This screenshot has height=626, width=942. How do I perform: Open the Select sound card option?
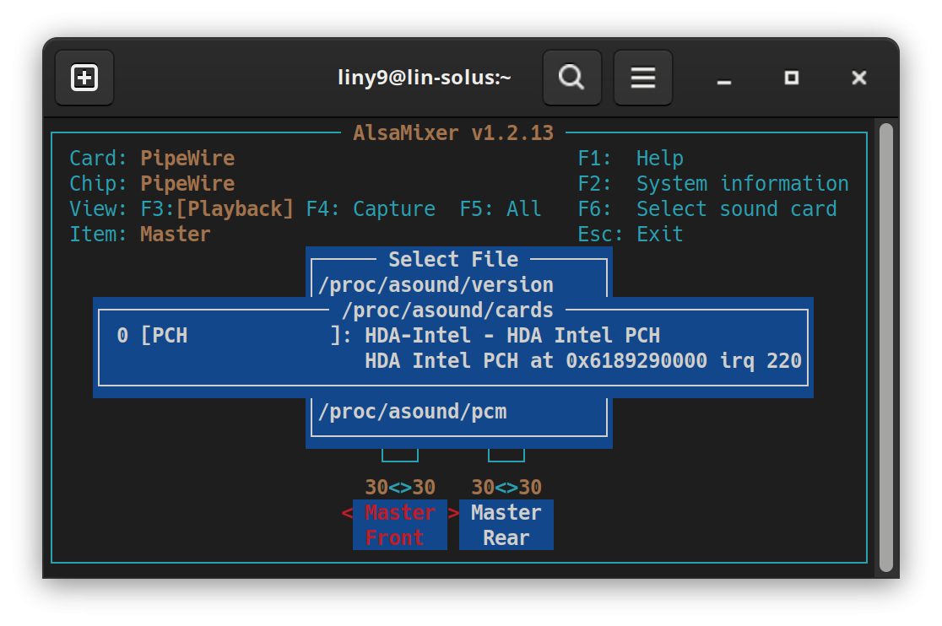[707, 208]
